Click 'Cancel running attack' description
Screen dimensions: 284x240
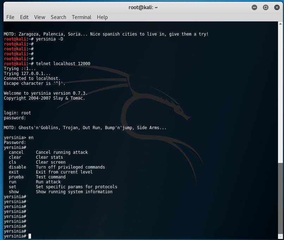click(62, 152)
